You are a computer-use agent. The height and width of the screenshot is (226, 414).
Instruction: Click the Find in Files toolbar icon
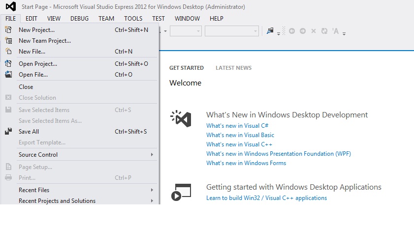[270, 31]
